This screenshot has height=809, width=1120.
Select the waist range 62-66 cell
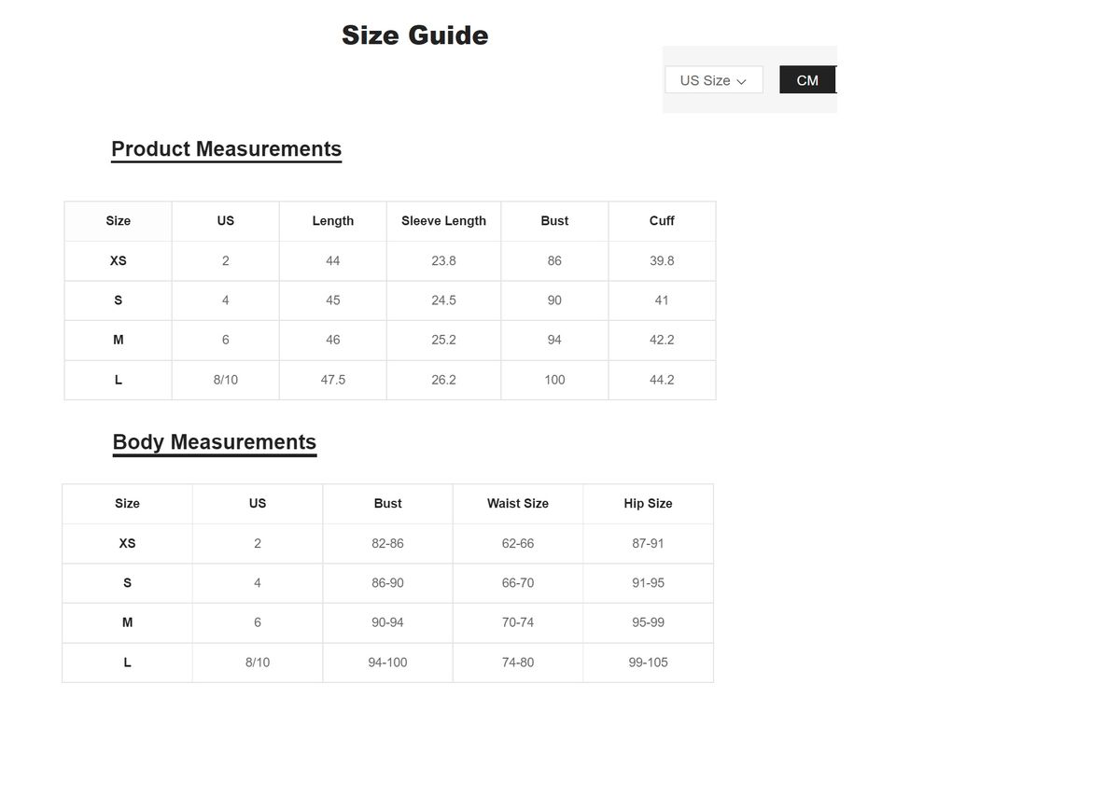(518, 543)
